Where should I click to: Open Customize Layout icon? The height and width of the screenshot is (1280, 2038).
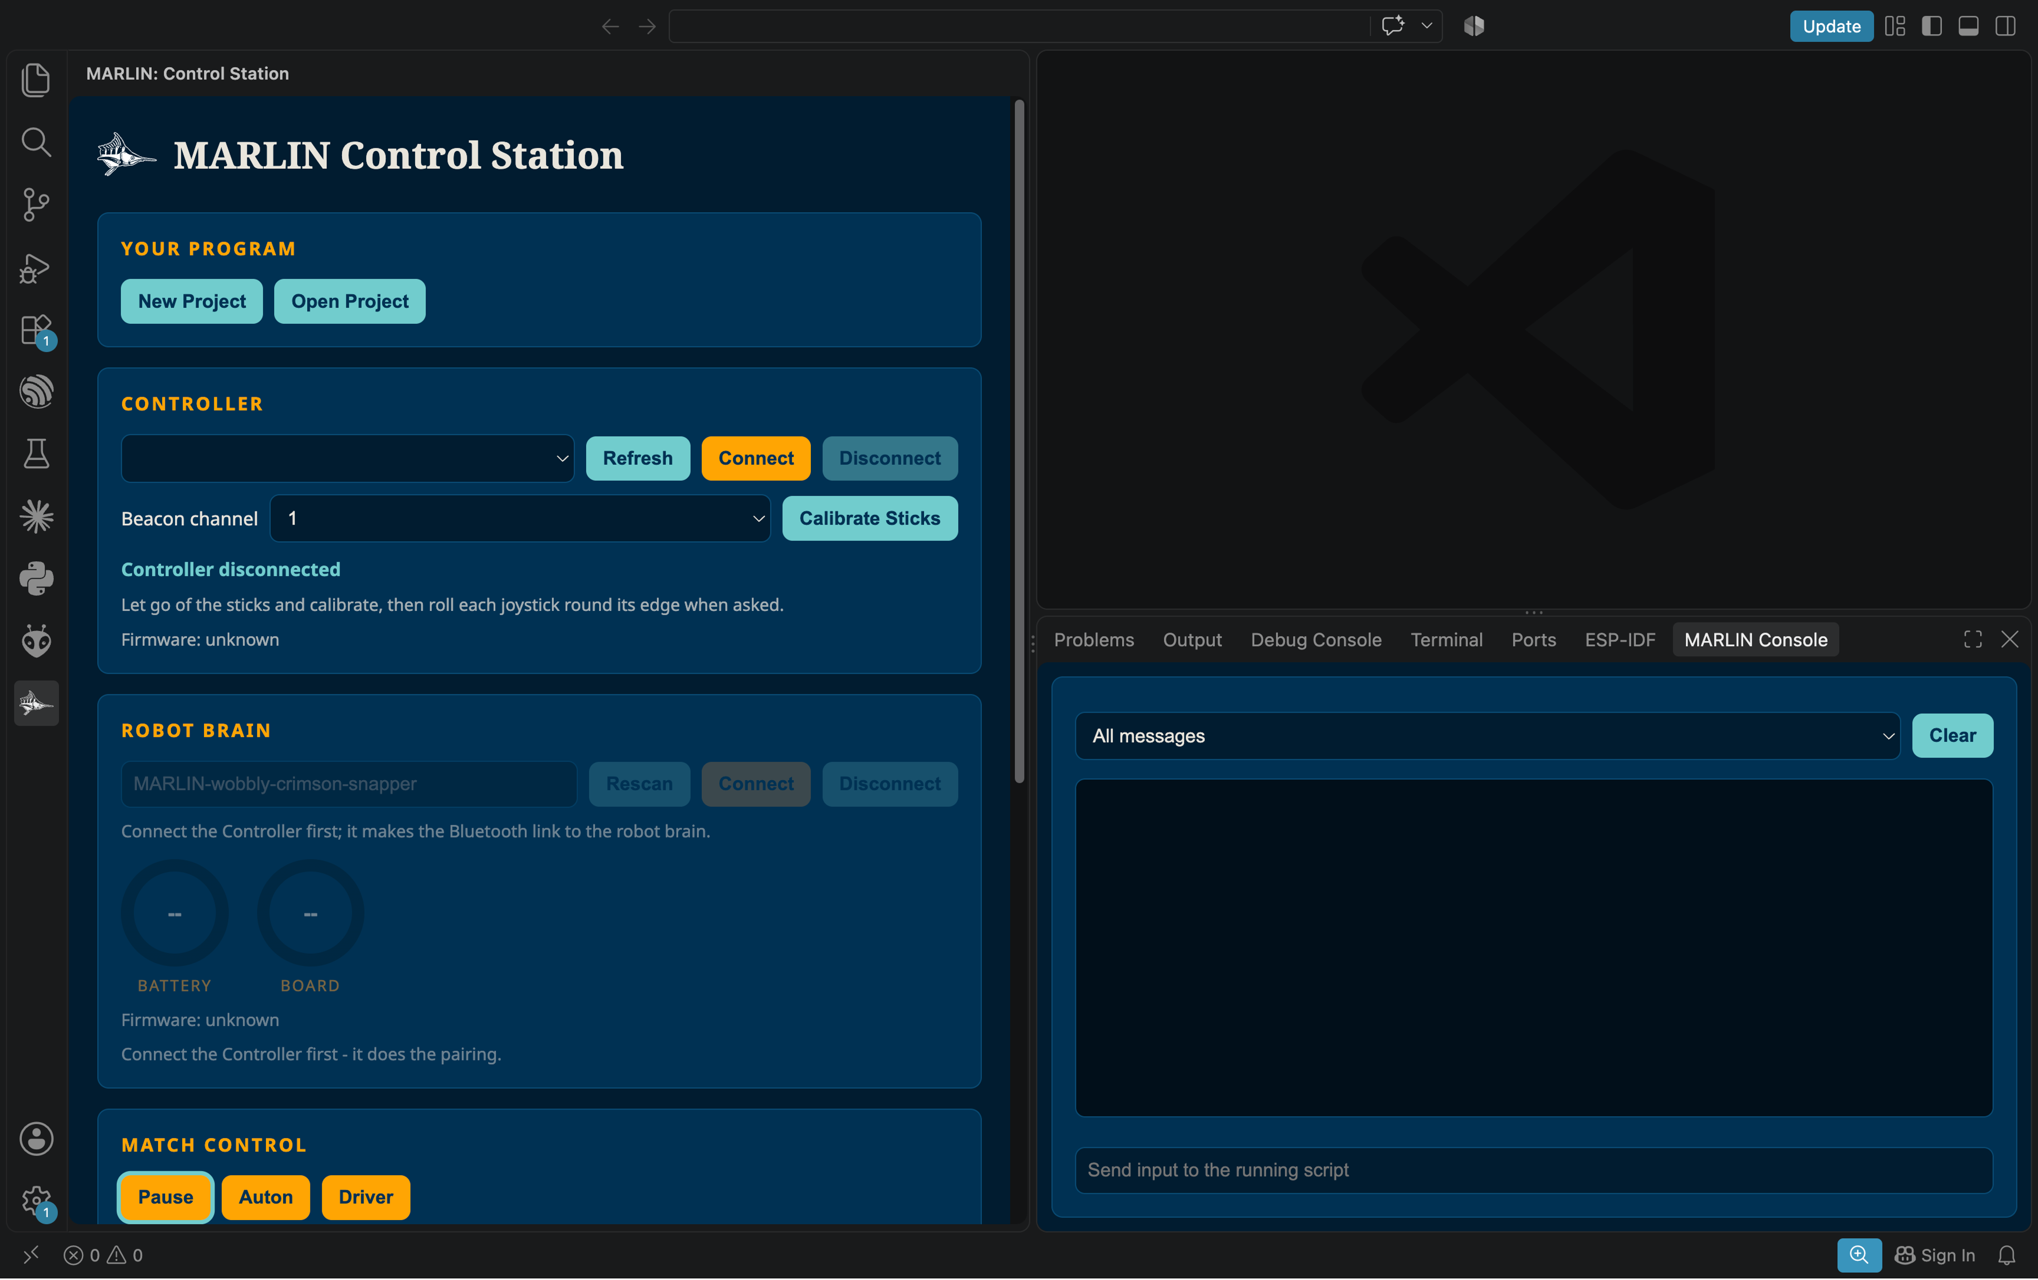coord(1895,26)
